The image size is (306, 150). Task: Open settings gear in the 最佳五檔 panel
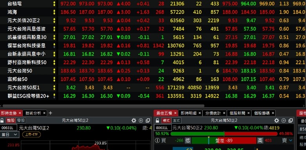coord(277,121)
